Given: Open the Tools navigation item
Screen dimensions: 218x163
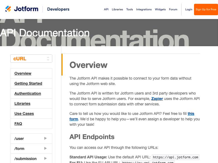Looking at the screenshot, I should pyautogui.click(x=129, y=10).
